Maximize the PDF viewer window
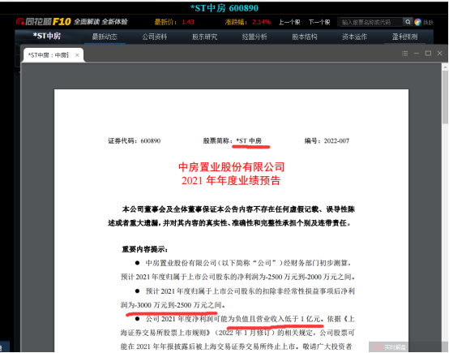 click(x=428, y=54)
